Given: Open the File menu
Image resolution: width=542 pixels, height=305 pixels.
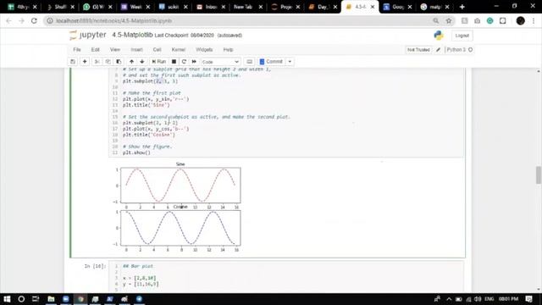Looking at the screenshot, I should click(77, 50).
